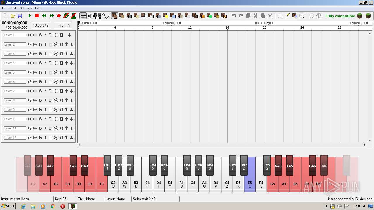Image resolution: width=374 pixels, height=210 pixels.
Task: Solo Layer 5 with its exclamation mark icon
Action: coord(46,72)
